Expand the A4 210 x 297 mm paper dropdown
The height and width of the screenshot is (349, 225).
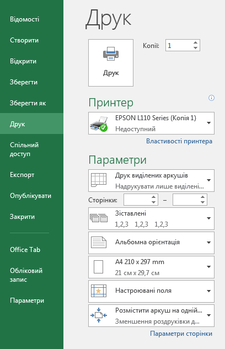151,267
